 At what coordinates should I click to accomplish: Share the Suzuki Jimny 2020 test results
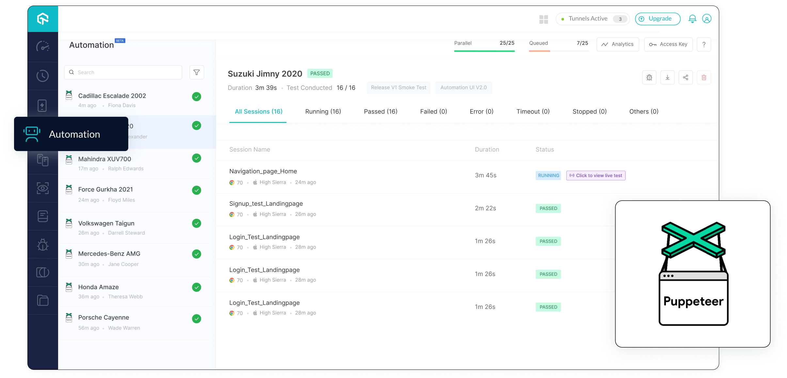point(685,77)
